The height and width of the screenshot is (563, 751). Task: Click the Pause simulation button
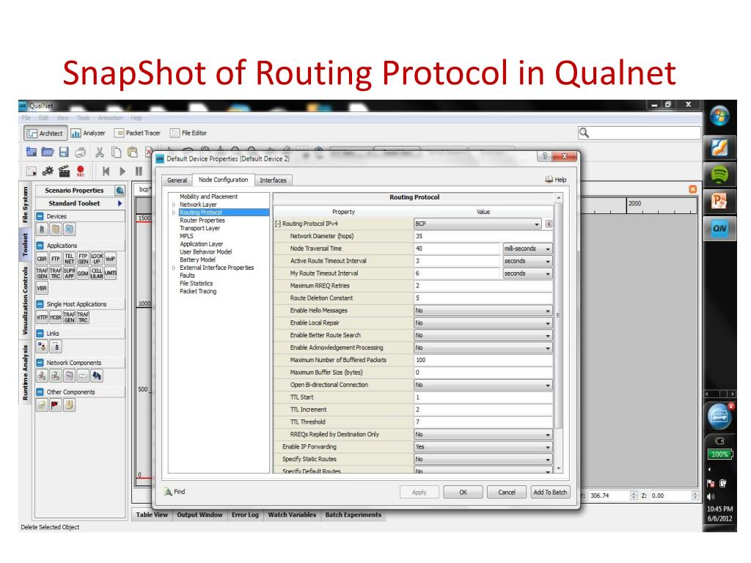pos(139,171)
